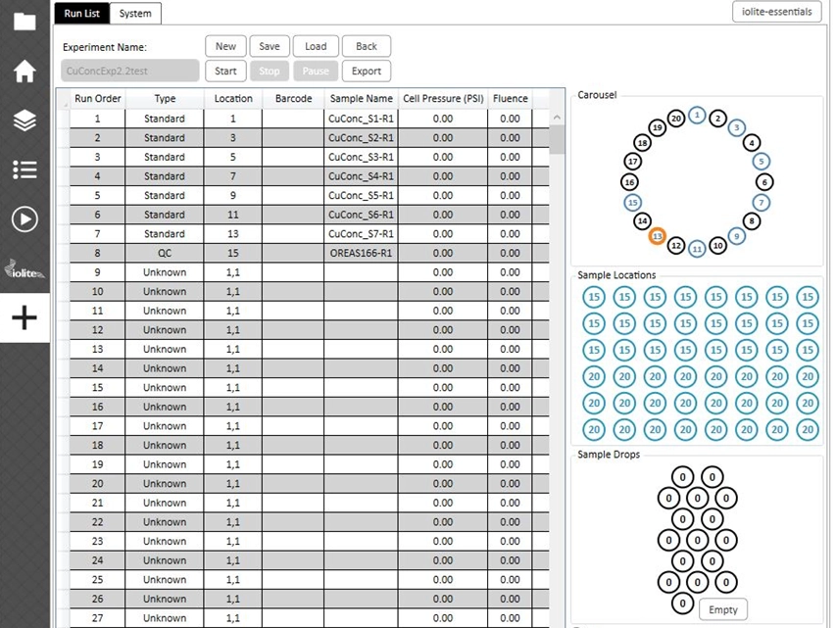
Task: Switch to the Run List tab
Action: [81, 14]
